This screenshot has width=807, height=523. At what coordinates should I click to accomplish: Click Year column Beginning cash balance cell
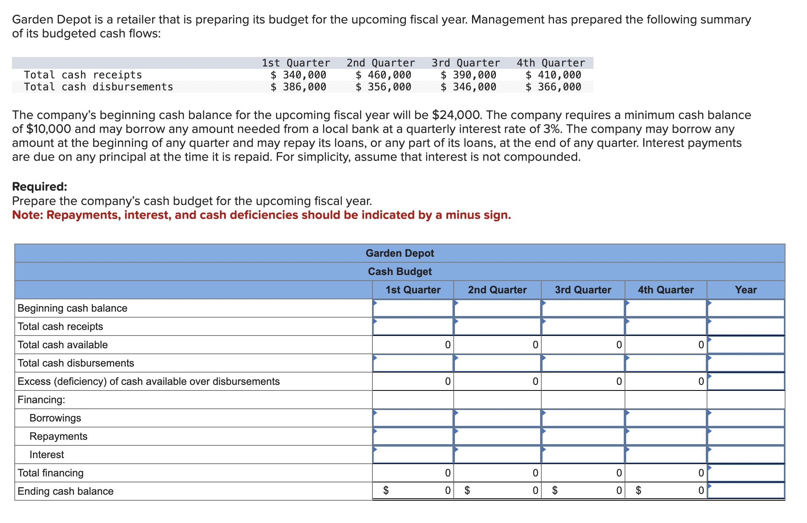746,308
